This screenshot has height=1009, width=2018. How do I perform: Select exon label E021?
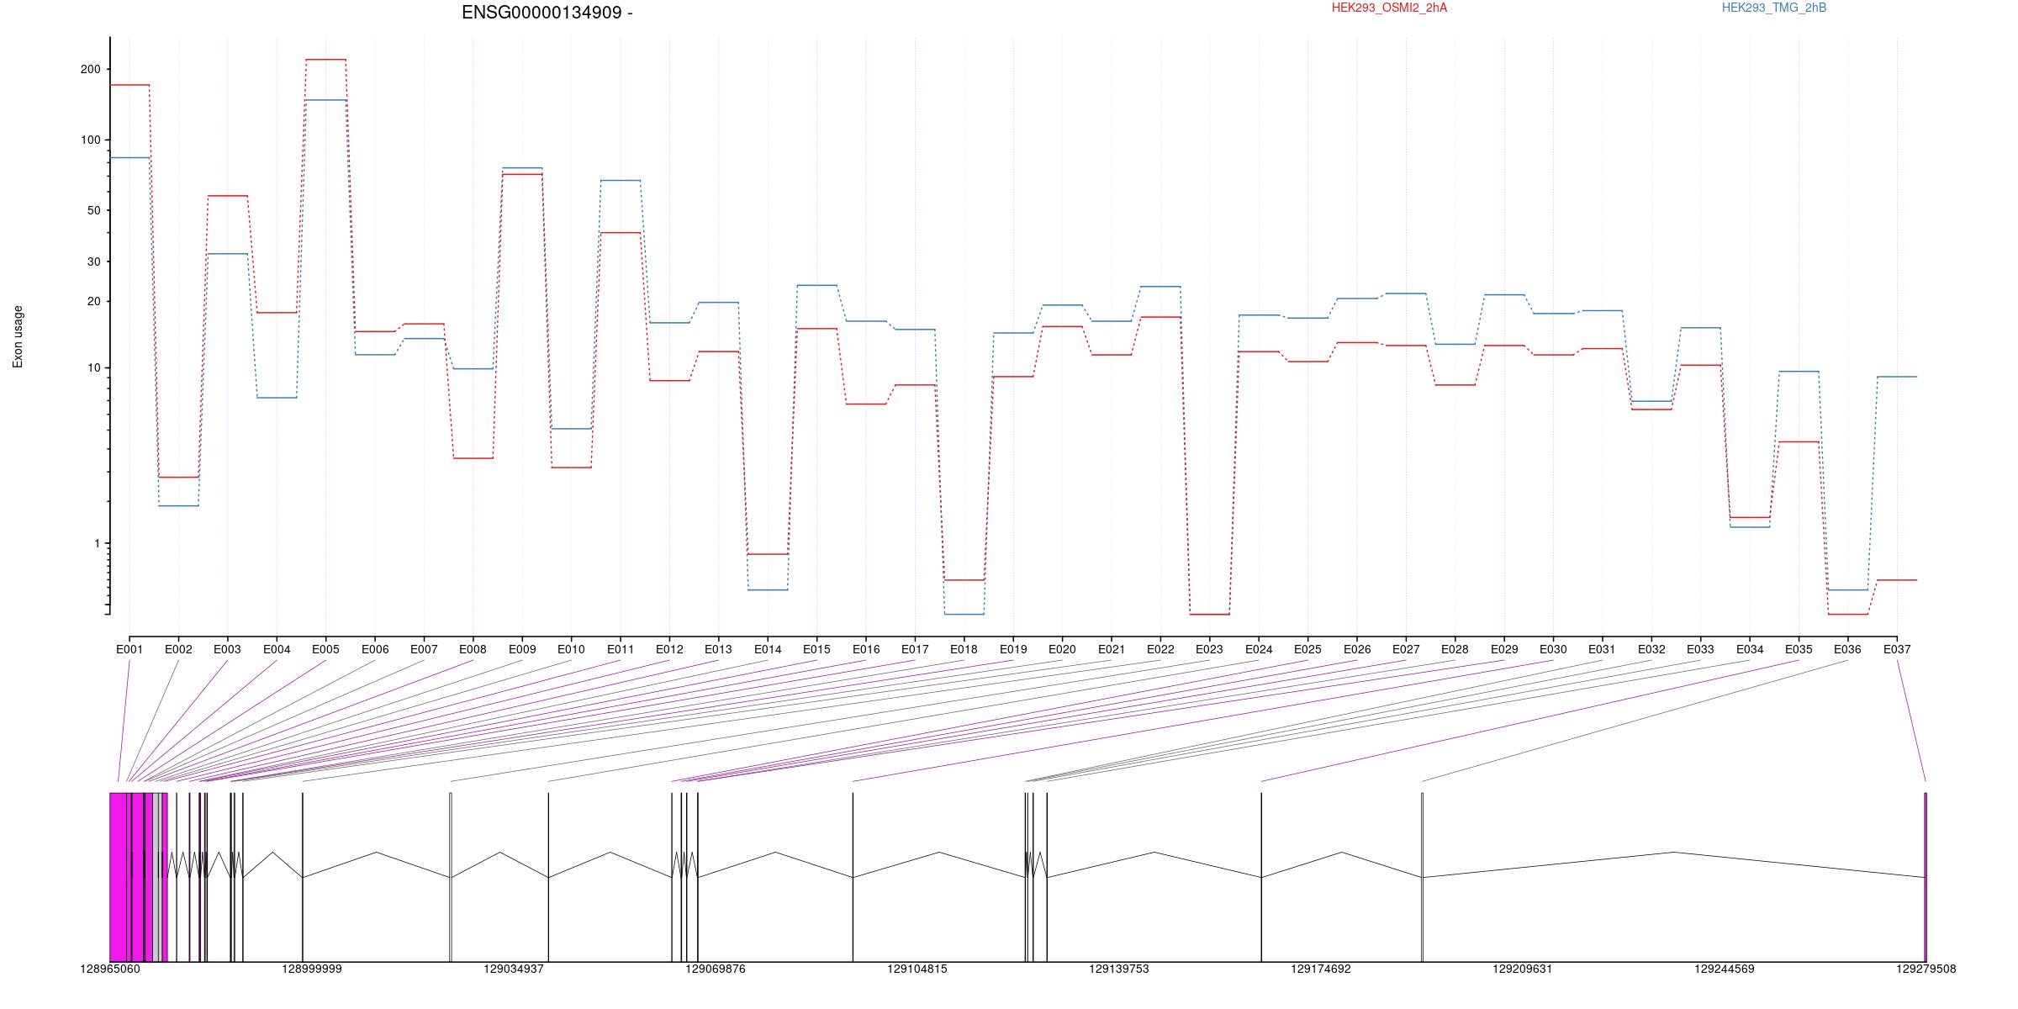click(1112, 649)
